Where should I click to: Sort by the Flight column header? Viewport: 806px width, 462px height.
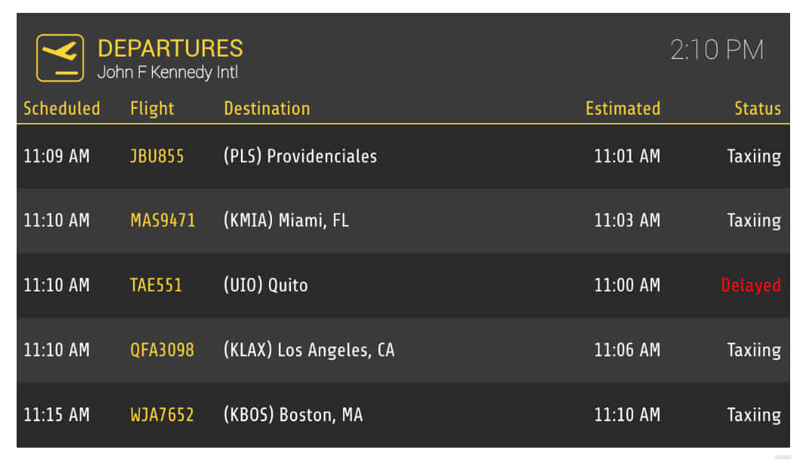point(152,109)
